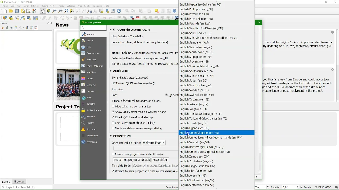Click the Zoom Last icon
339x190 pixels.
[90, 11]
